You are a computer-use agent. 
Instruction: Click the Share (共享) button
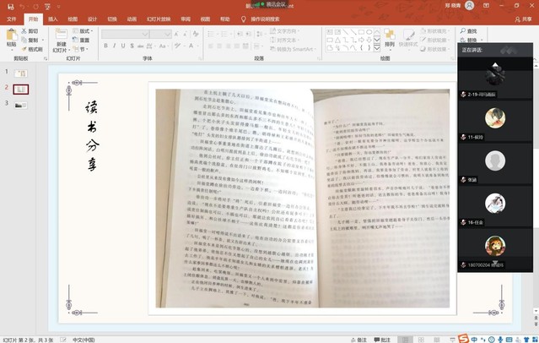(523, 18)
